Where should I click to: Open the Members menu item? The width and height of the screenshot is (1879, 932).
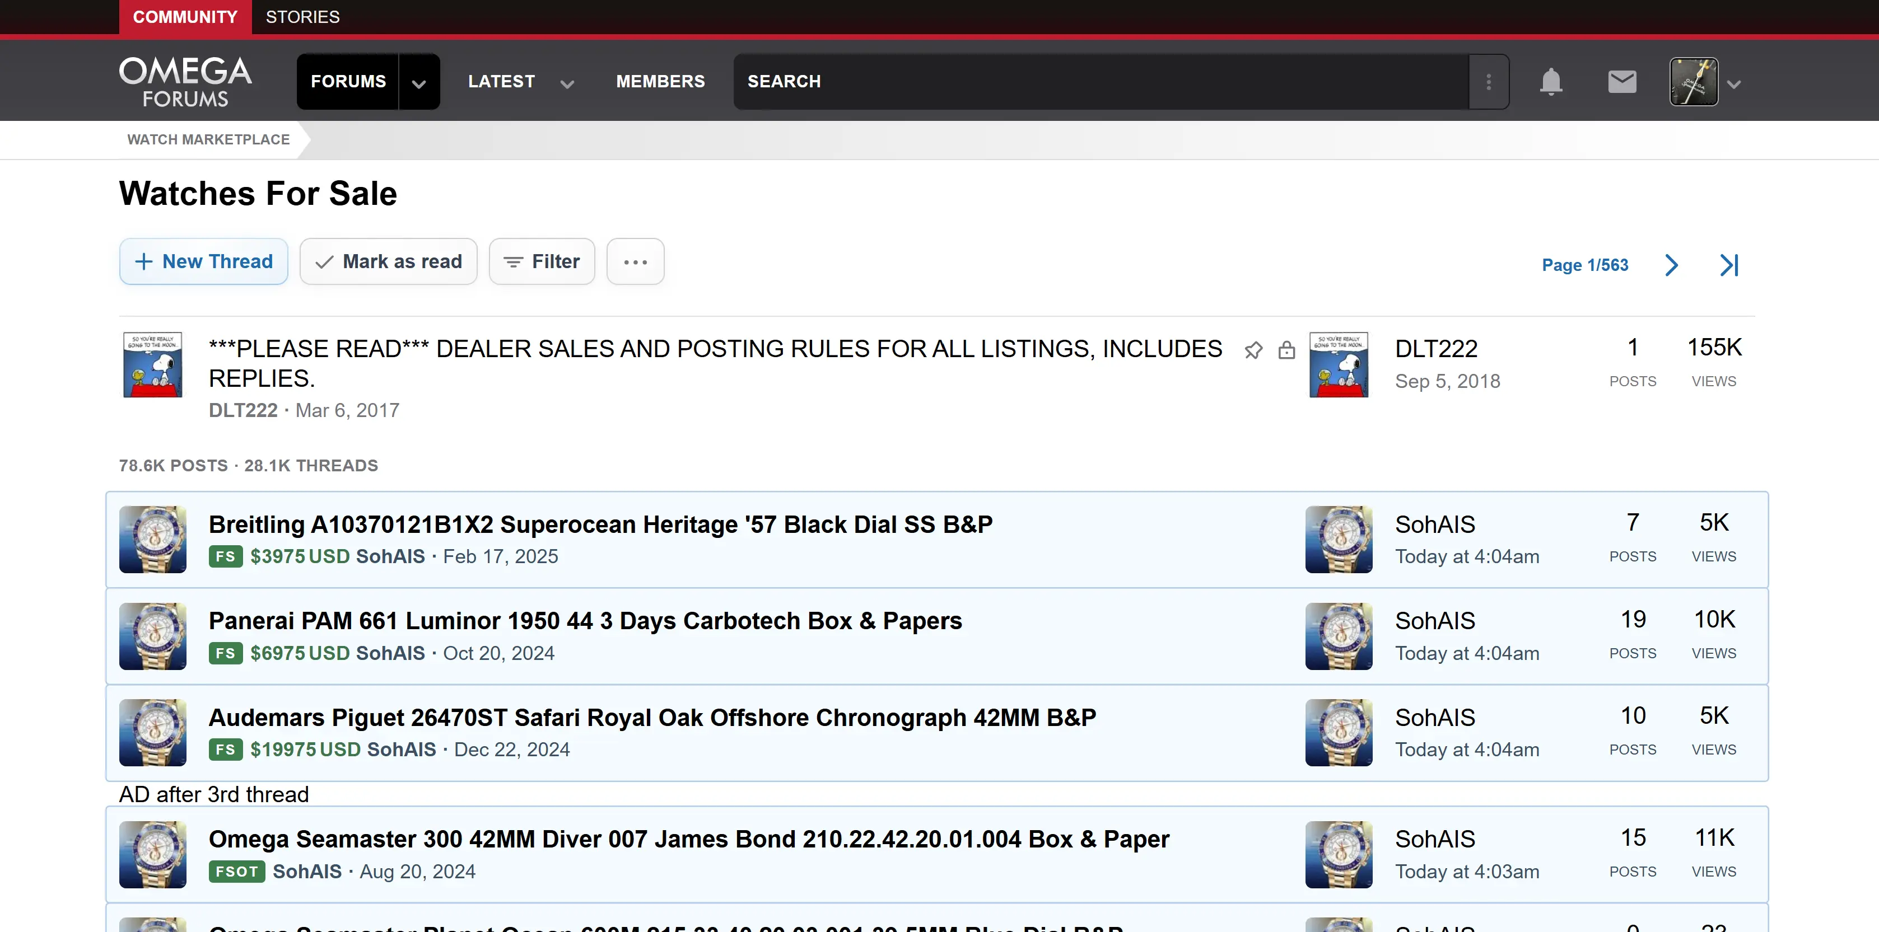660,82
